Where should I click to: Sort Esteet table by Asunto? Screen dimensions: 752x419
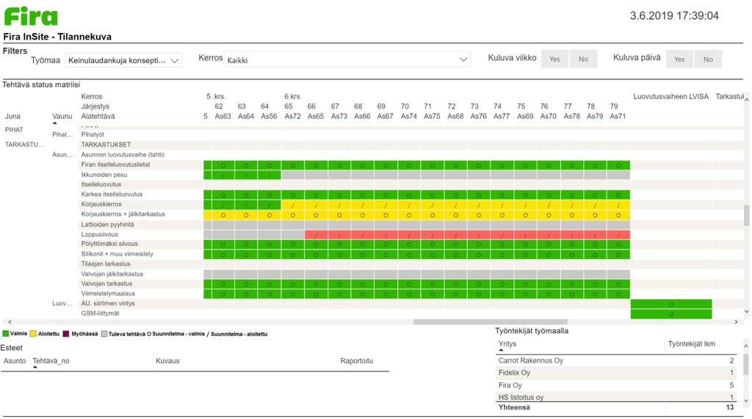15,361
